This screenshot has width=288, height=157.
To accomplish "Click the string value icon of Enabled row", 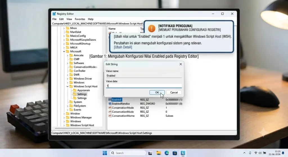I will coord(110,99).
